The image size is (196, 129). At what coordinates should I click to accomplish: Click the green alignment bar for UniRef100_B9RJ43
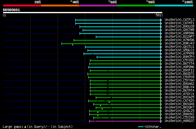coord(111,44)
